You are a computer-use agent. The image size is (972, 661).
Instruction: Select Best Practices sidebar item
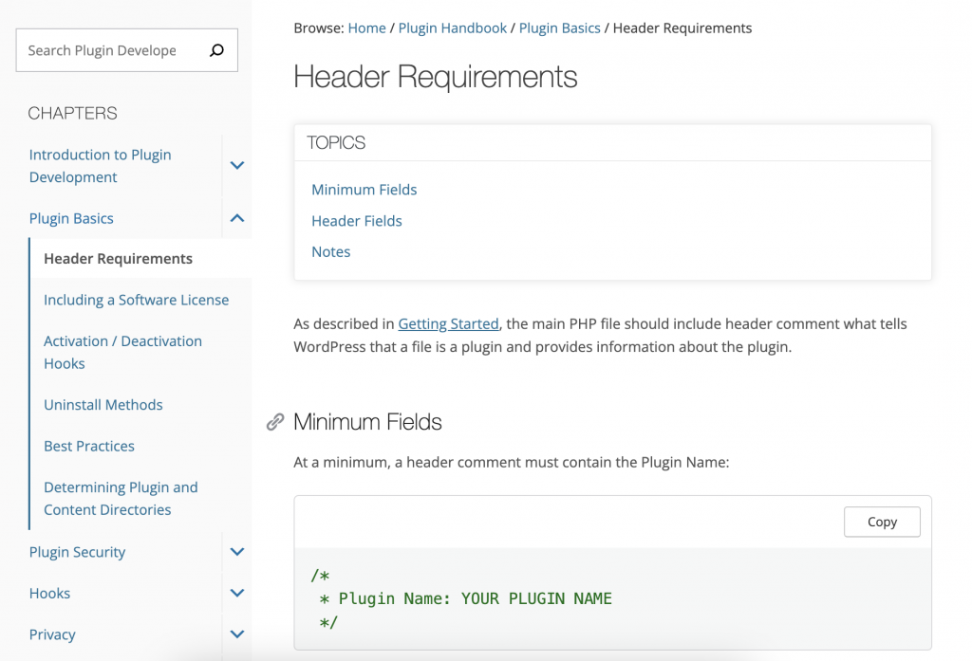point(89,446)
